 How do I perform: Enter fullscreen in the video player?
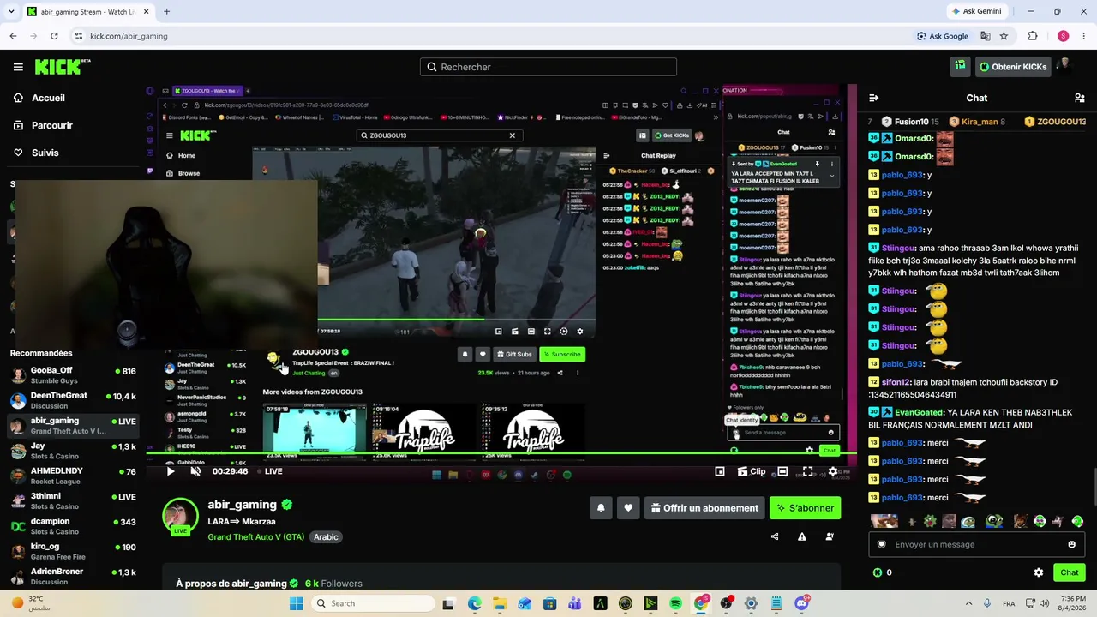807,471
